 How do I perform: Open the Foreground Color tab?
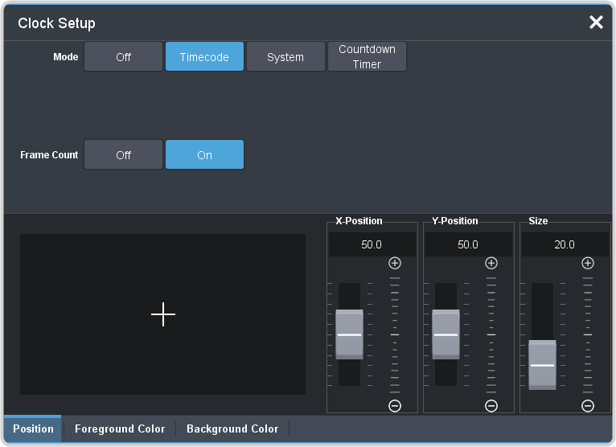[x=120, y=429]
